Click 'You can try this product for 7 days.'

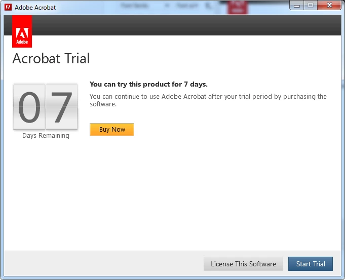tap(148, 84)
